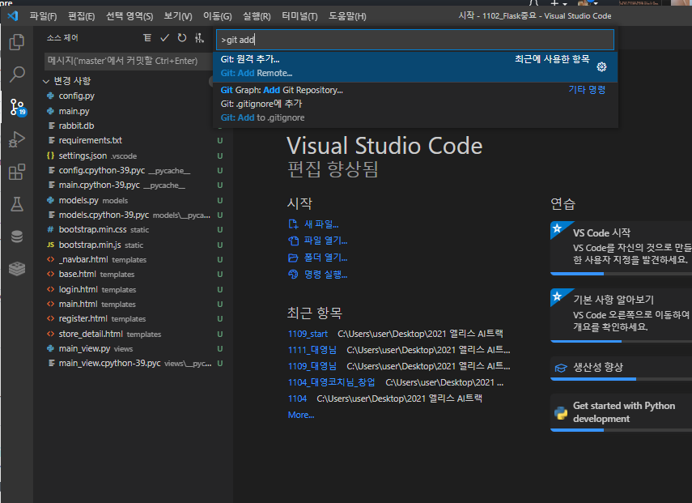692x503 pixels.
Task: Open Git Graph icon in source control header
Action: click(199, 38)
